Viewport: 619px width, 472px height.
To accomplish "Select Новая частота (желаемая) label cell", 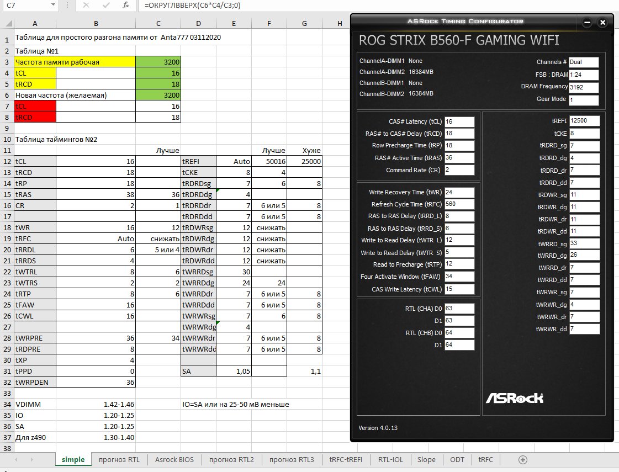I will [75, 95].
